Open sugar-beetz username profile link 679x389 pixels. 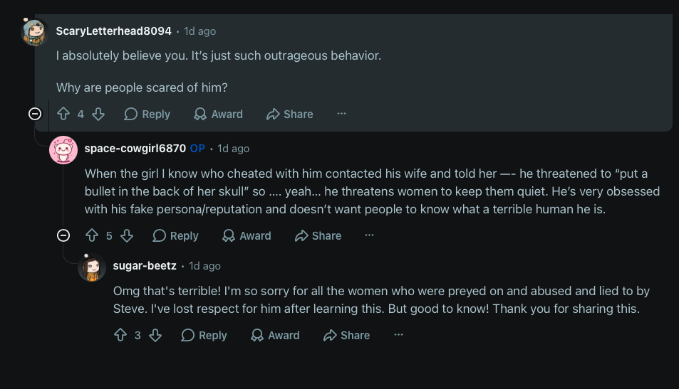[145, 266]
